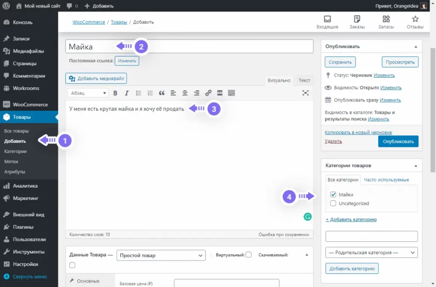Insert a blockquote using the quote icon
436x287 pixels.
pos(161,93)
